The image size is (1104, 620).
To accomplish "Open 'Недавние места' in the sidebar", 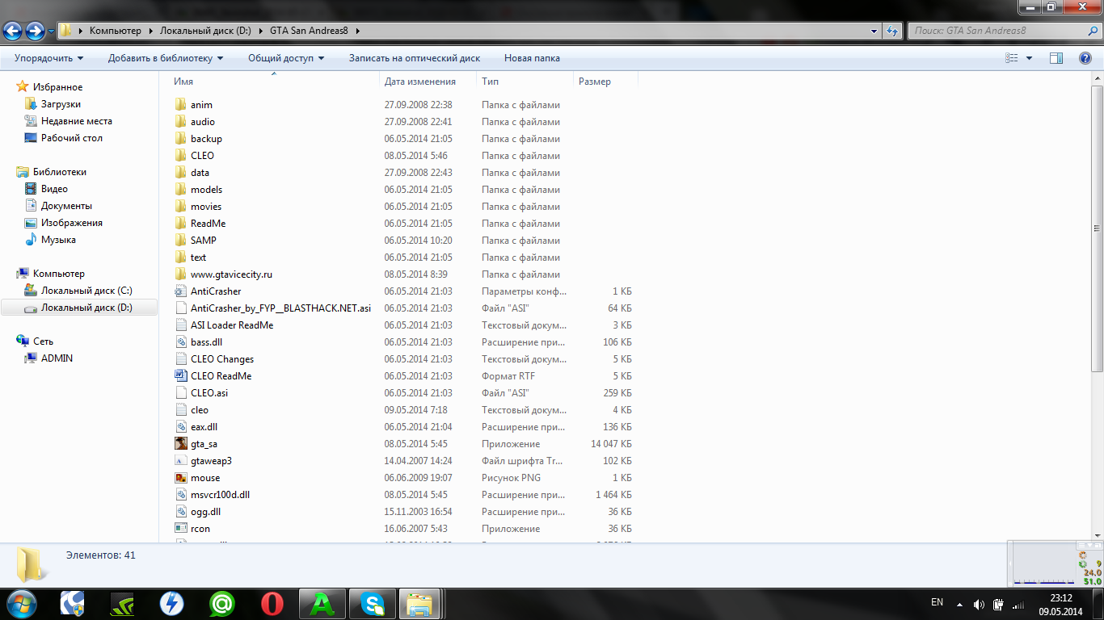I will [x=77, y=121].
